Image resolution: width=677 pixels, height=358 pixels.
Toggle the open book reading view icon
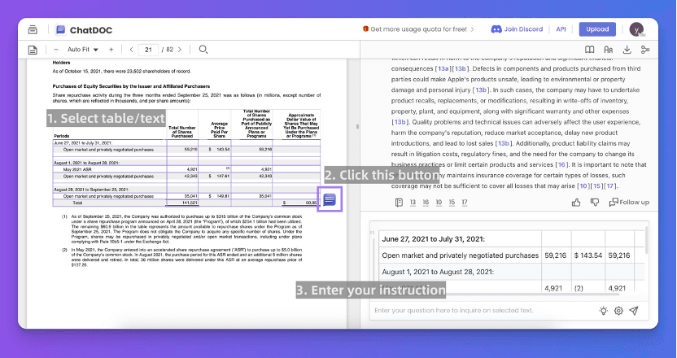589,50
